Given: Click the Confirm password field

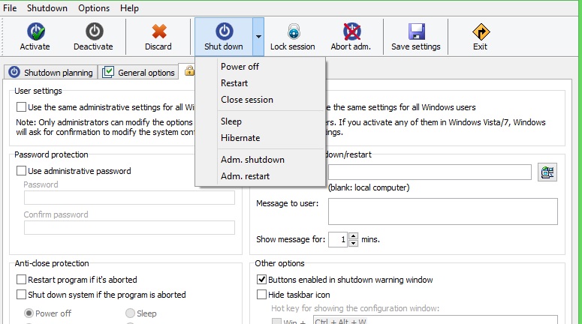Looking at the screenshot, I should point(129,227).
